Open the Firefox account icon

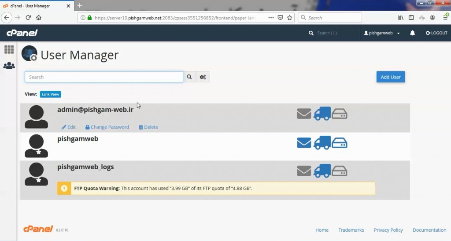pos(433,18)
